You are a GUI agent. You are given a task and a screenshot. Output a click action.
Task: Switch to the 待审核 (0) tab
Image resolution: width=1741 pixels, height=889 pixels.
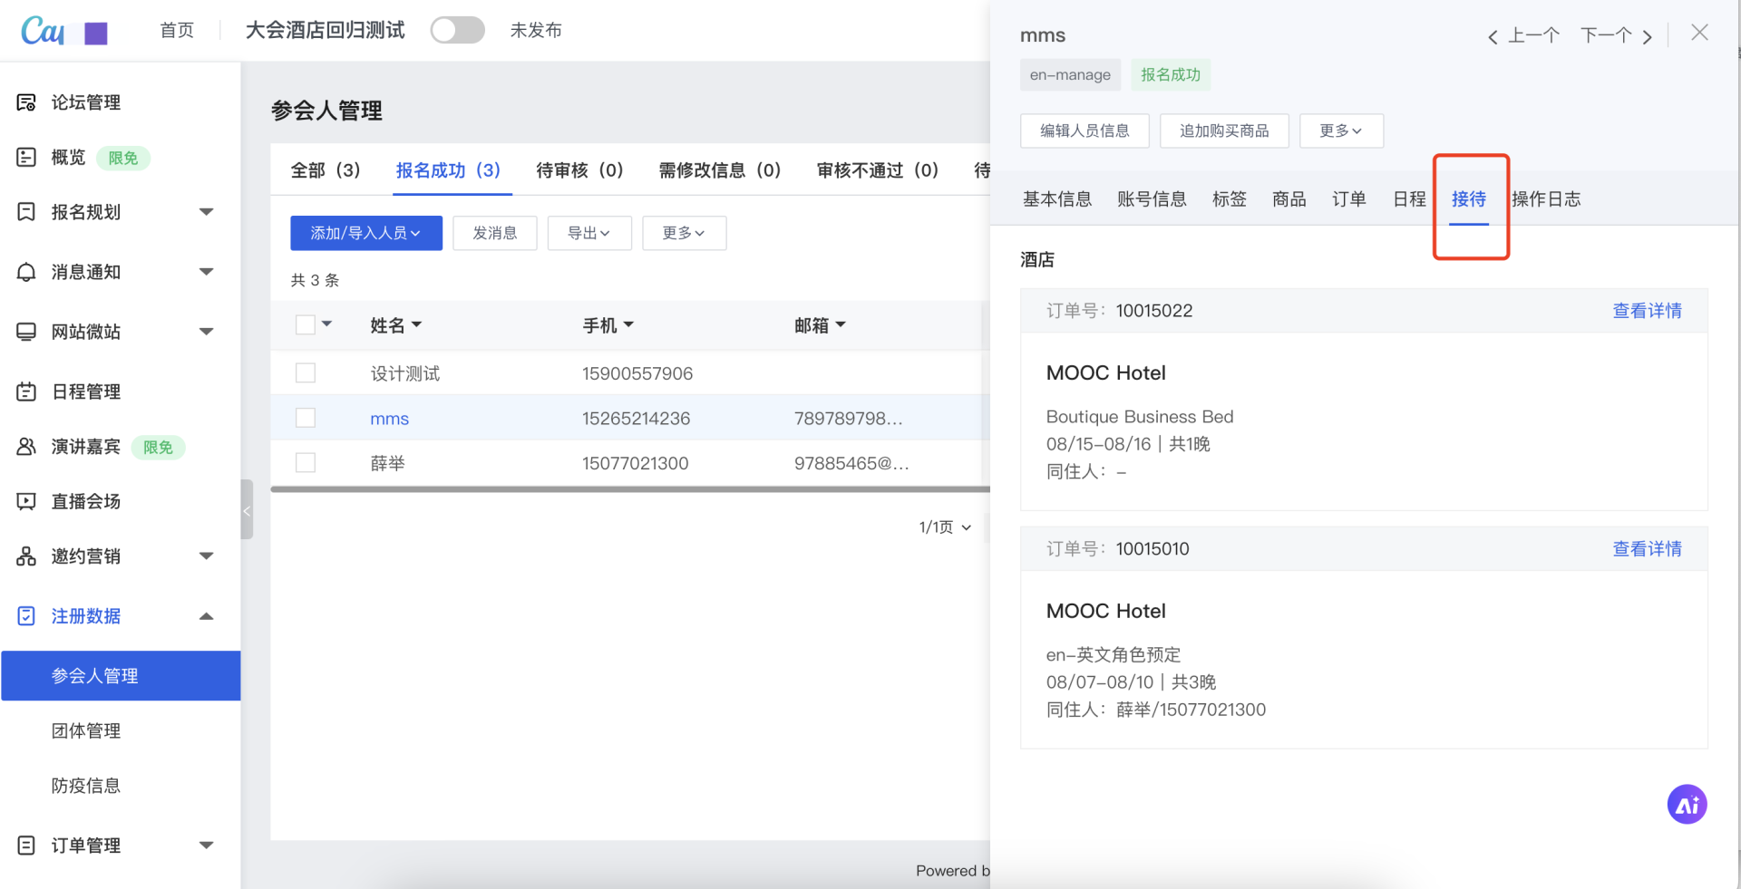click(580, 170)
